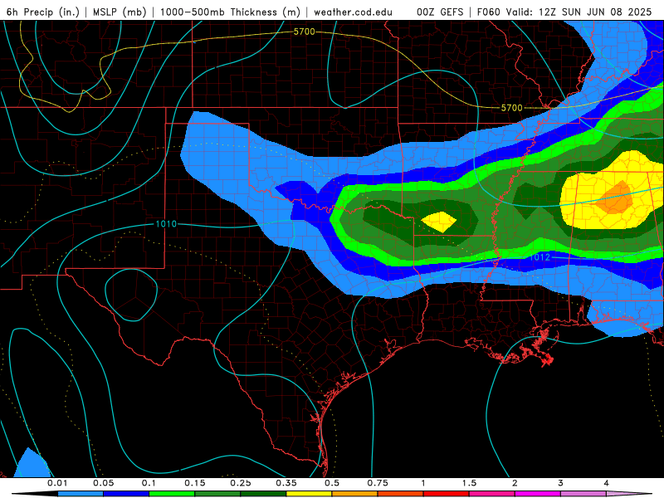The width and height of the screenshot is (664, 498).
Task: Click the '1000-500mb Thickness (m)' header label
Action: coord(230,12)
